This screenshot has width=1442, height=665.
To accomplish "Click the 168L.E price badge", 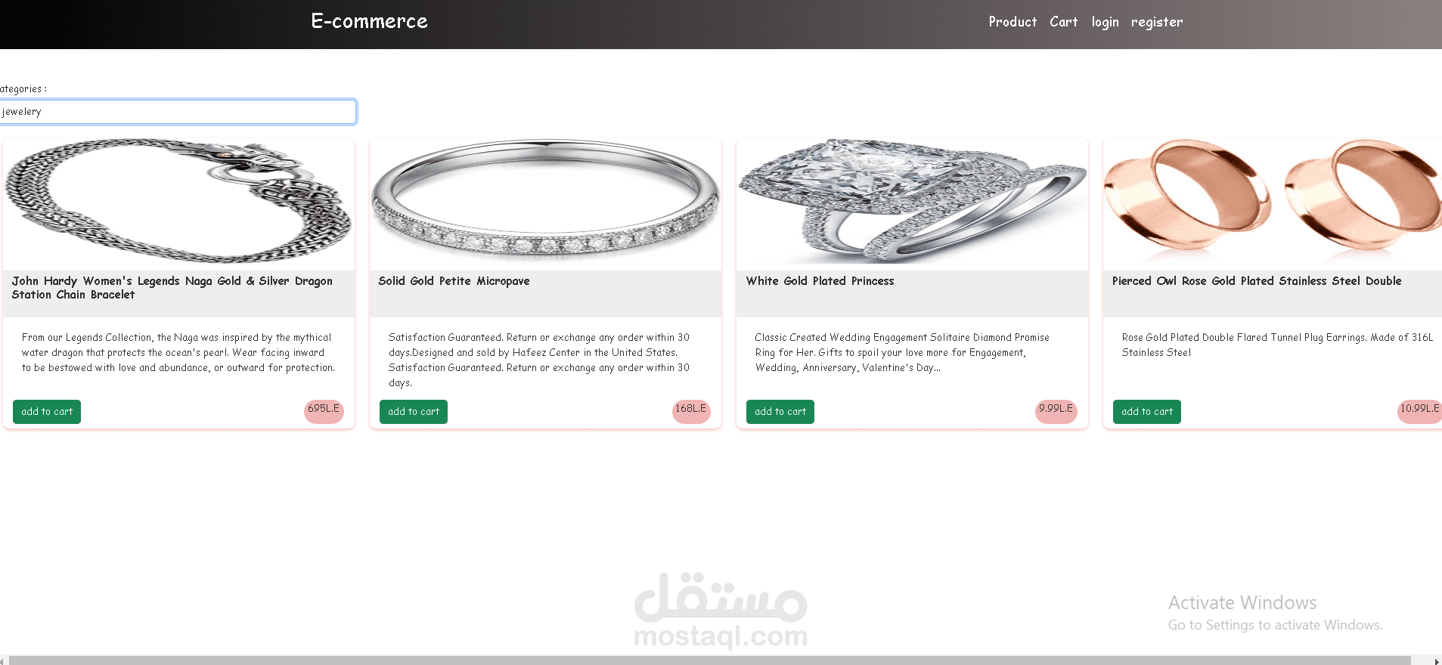I will tap(691, 411).
